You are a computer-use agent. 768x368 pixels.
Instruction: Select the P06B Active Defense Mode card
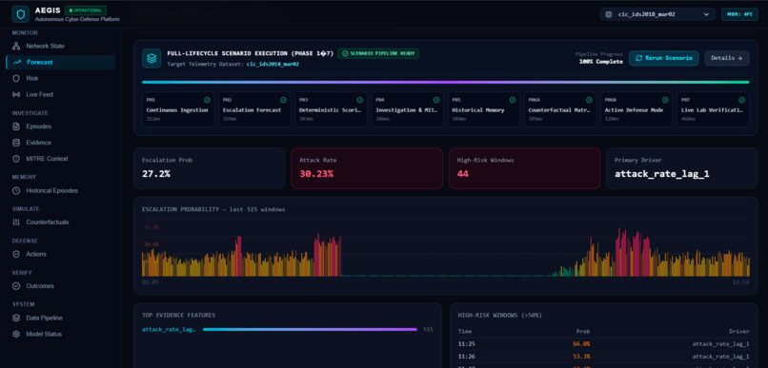[637, 109]
